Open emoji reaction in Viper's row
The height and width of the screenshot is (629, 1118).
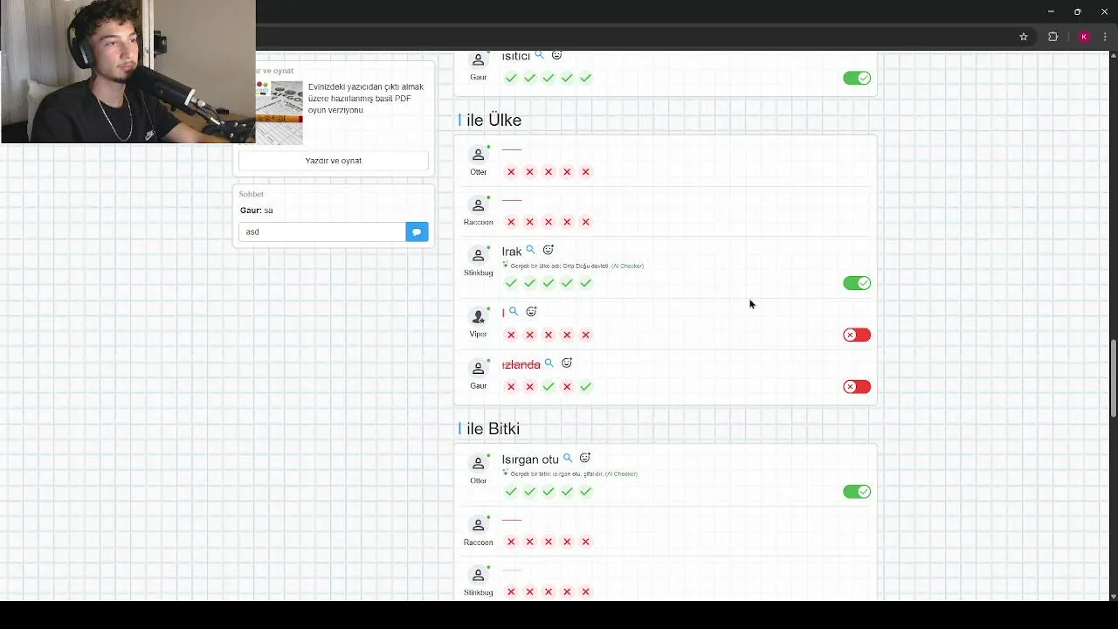click(531, 311)
